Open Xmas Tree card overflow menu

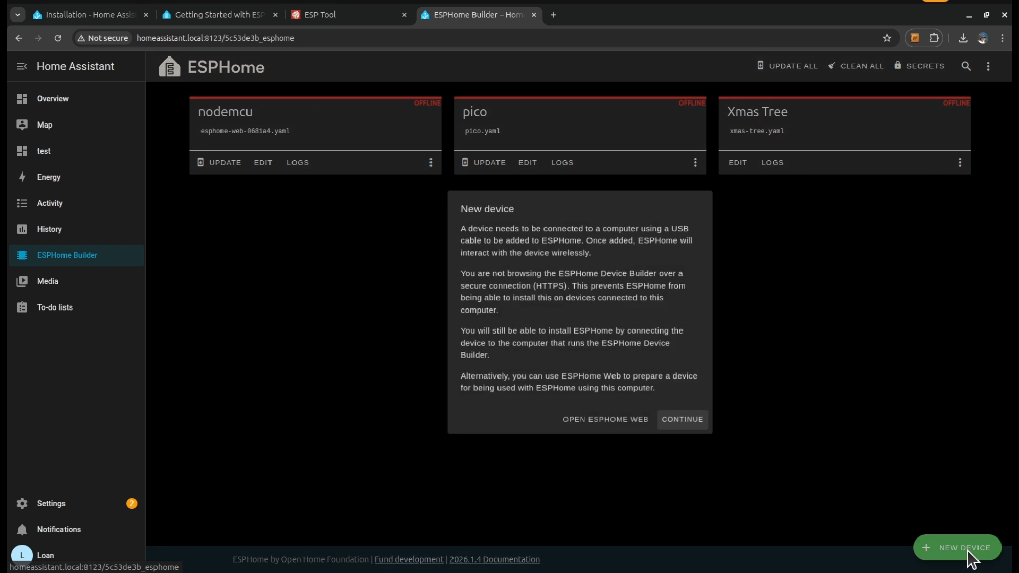(960, 162)
